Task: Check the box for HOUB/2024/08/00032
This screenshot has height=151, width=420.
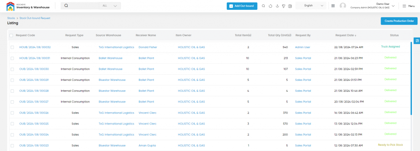Action: 12,47
